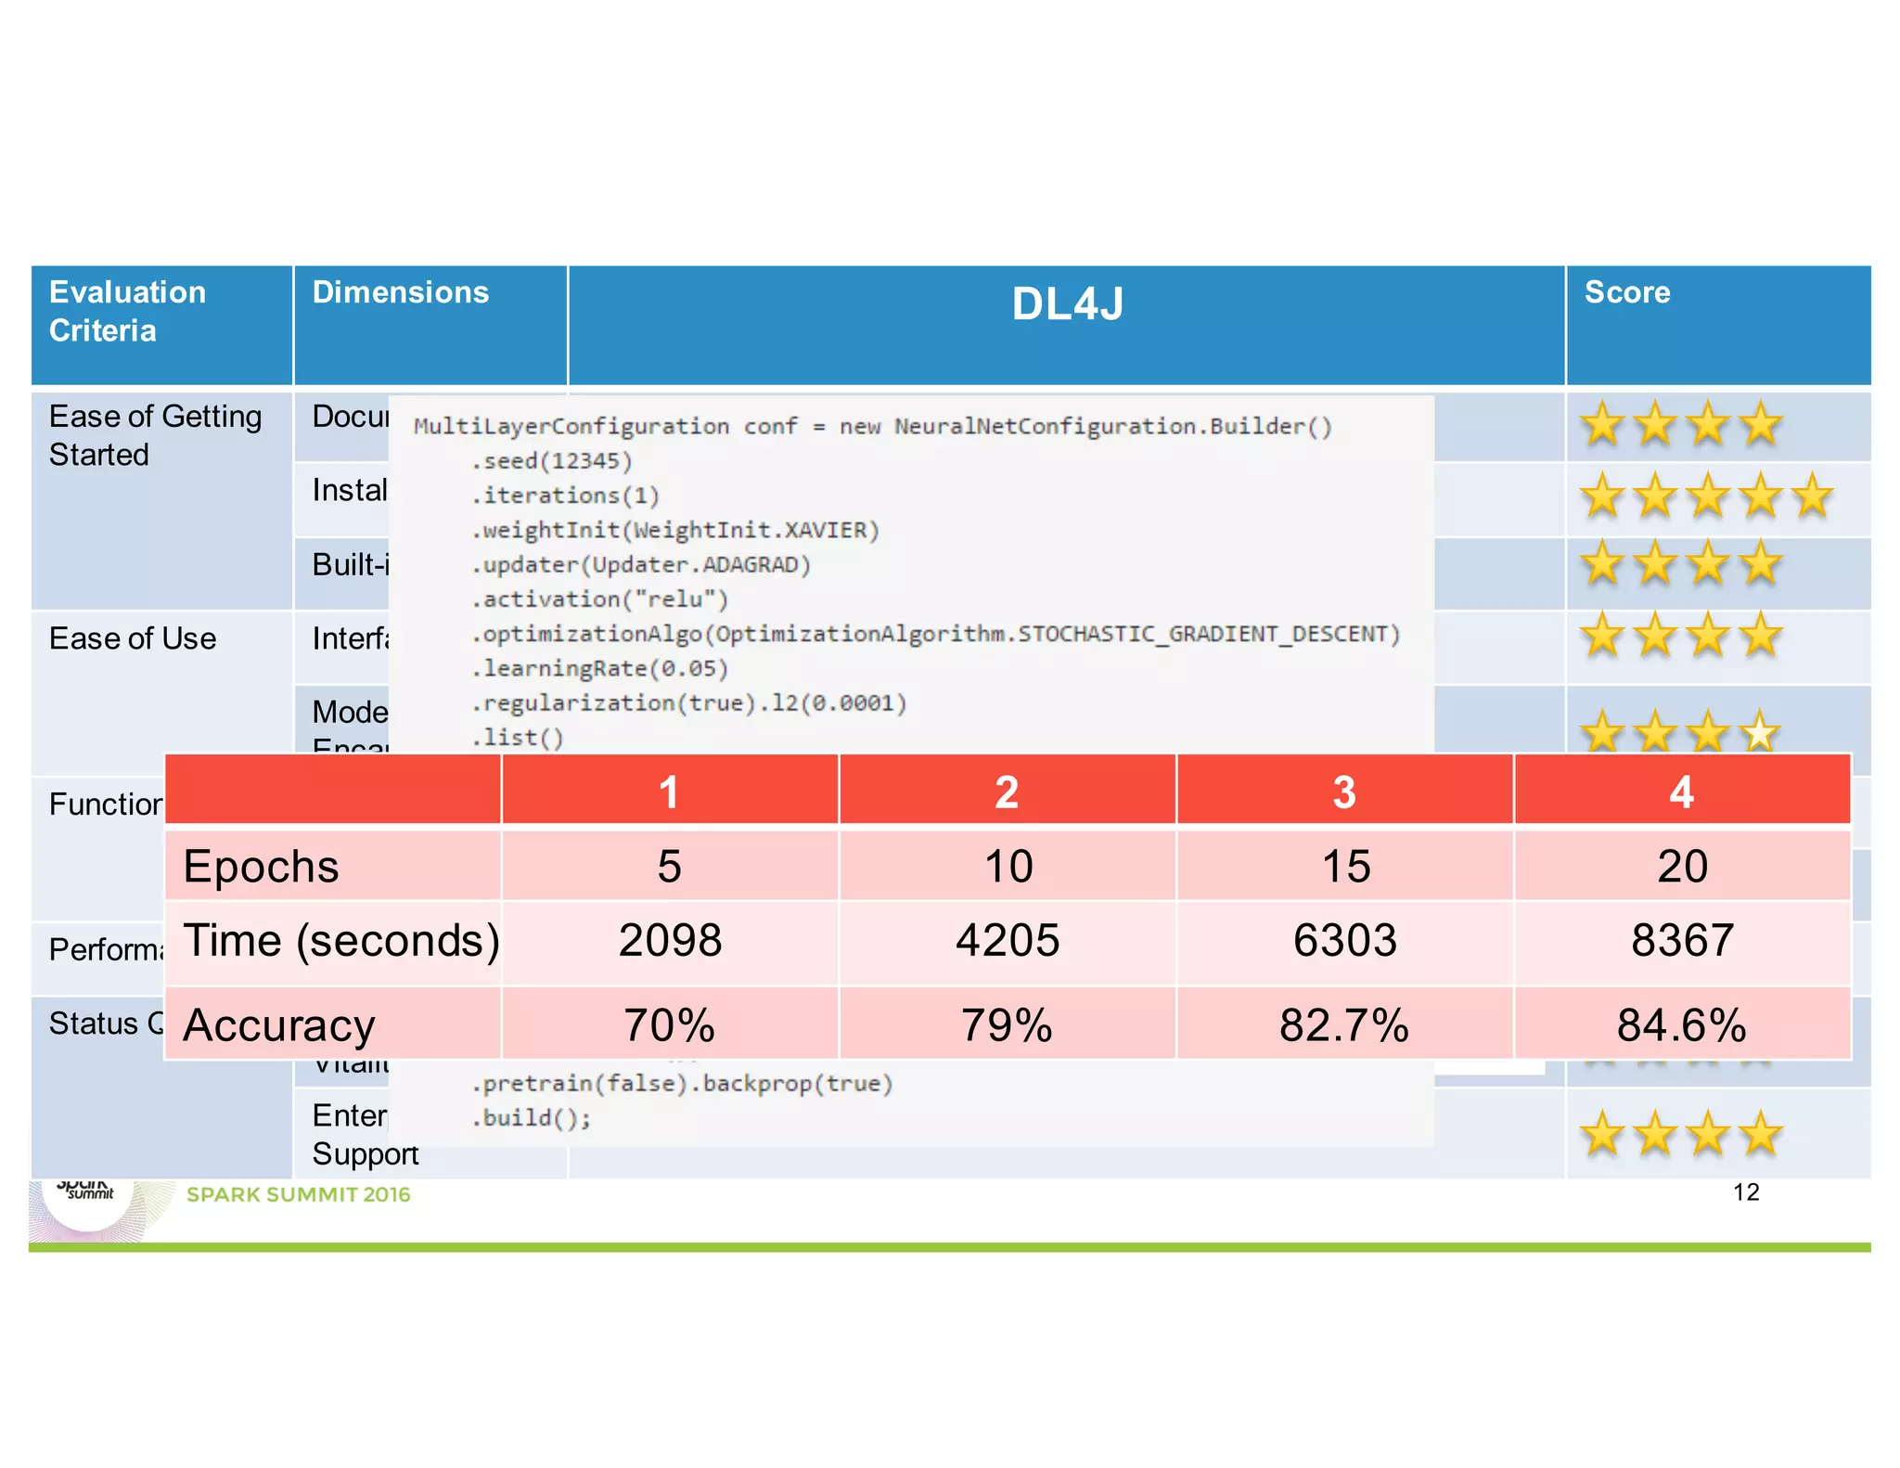Click the '.build();' code line
The image size is (1900, 1468).
[x=532, y=1118]
